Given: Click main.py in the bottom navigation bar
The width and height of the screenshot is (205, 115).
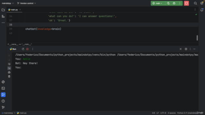Looking at the screenshot, I should [x=22, y=113].
